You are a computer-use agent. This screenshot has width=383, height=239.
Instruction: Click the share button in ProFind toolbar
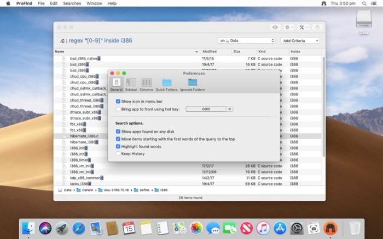click(318, 27)
